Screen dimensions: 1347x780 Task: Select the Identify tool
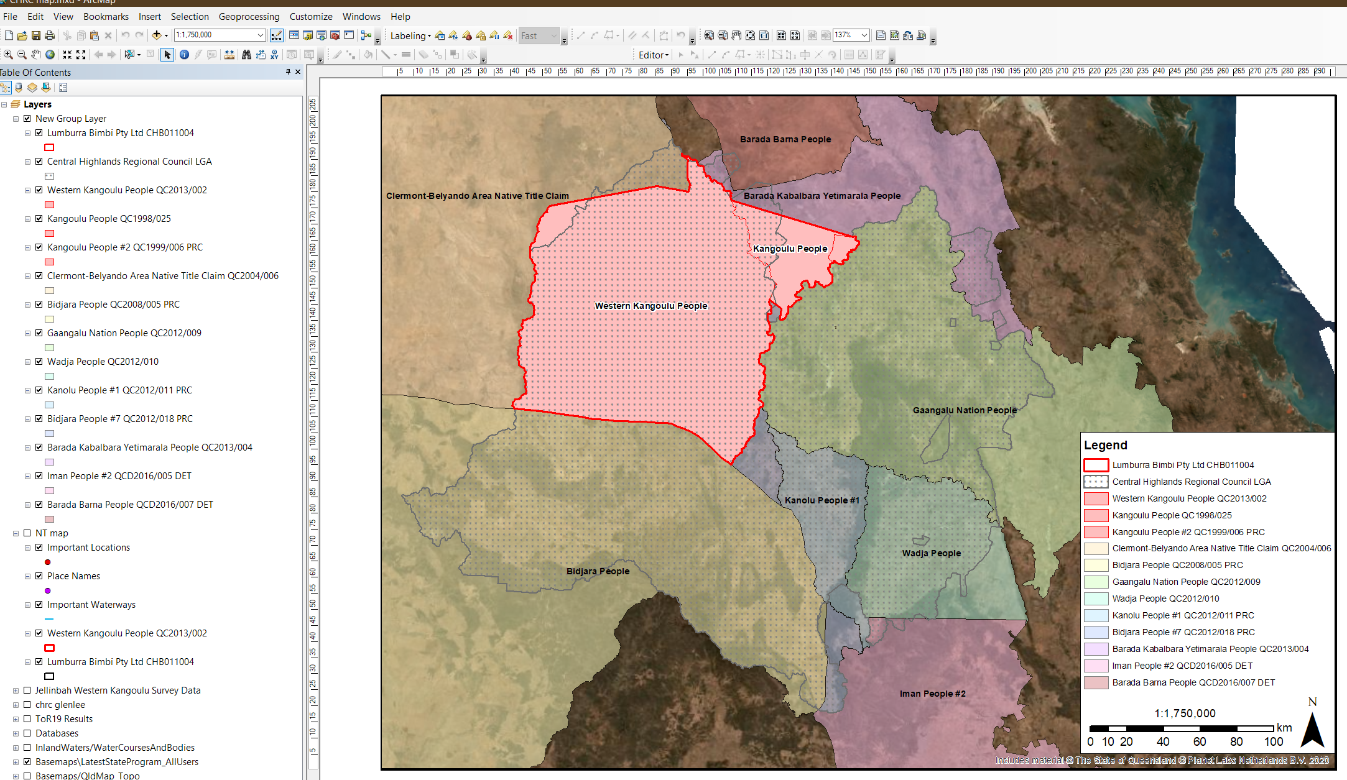(184, 55)
